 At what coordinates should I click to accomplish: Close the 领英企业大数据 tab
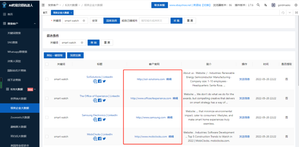pos(71,13)
